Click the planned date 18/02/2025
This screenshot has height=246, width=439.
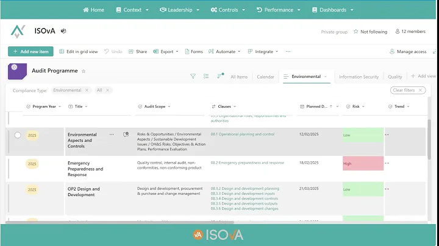309,163
